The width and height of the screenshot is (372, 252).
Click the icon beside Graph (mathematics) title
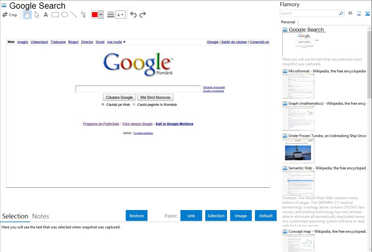coord(285,103)
